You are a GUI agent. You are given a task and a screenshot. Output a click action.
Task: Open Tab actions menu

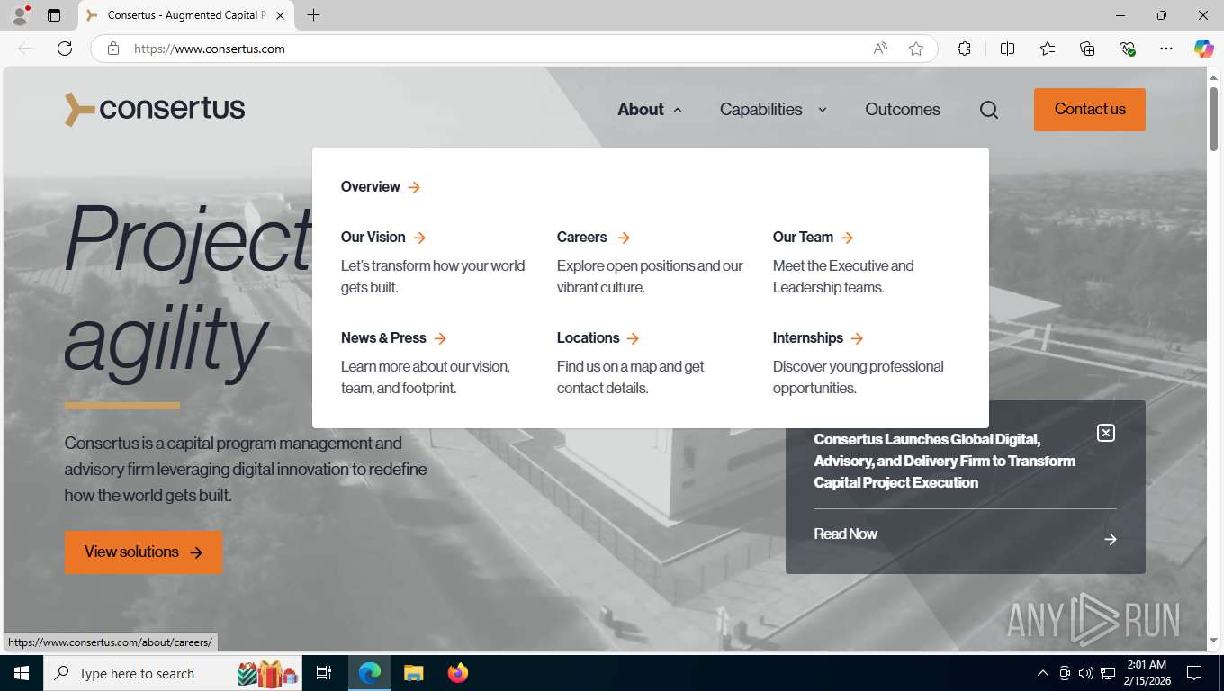pos(54,15)
